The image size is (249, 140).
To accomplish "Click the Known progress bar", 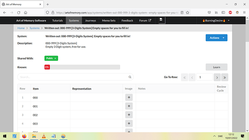I will click(82, 67).
